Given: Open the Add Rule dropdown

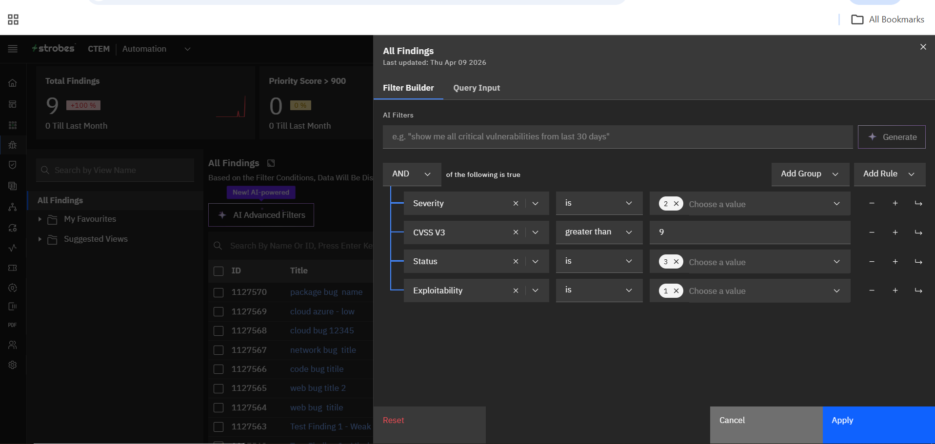Looking at the screenshot, I should 889,174.
